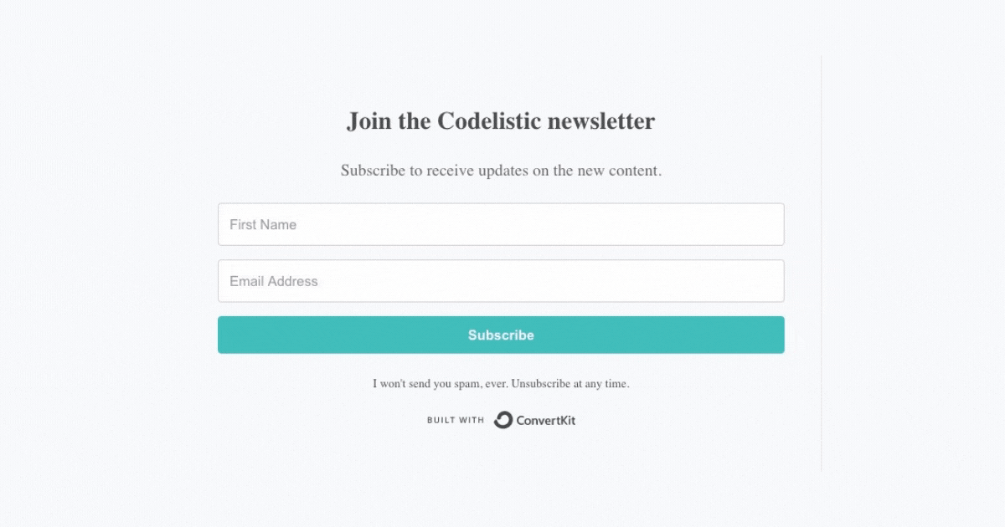Open the ConvertKit wordmark link
1005x527 pixels.
point(546,420)
